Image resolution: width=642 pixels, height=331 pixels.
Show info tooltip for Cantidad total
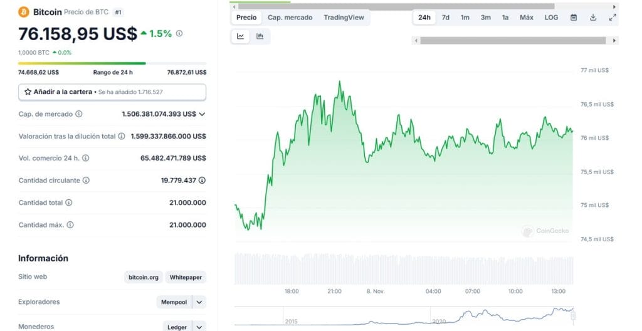(x=69, y=202)
